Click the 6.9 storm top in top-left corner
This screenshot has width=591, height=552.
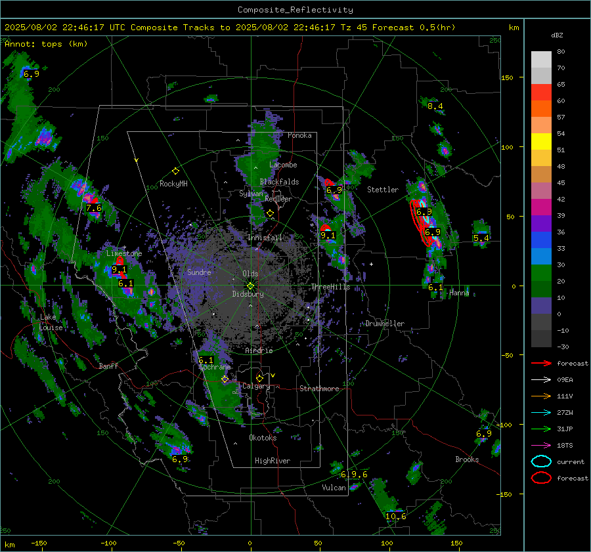tap(32, 74)
